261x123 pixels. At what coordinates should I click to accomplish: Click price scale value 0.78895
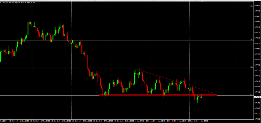(x=257, y=22)
